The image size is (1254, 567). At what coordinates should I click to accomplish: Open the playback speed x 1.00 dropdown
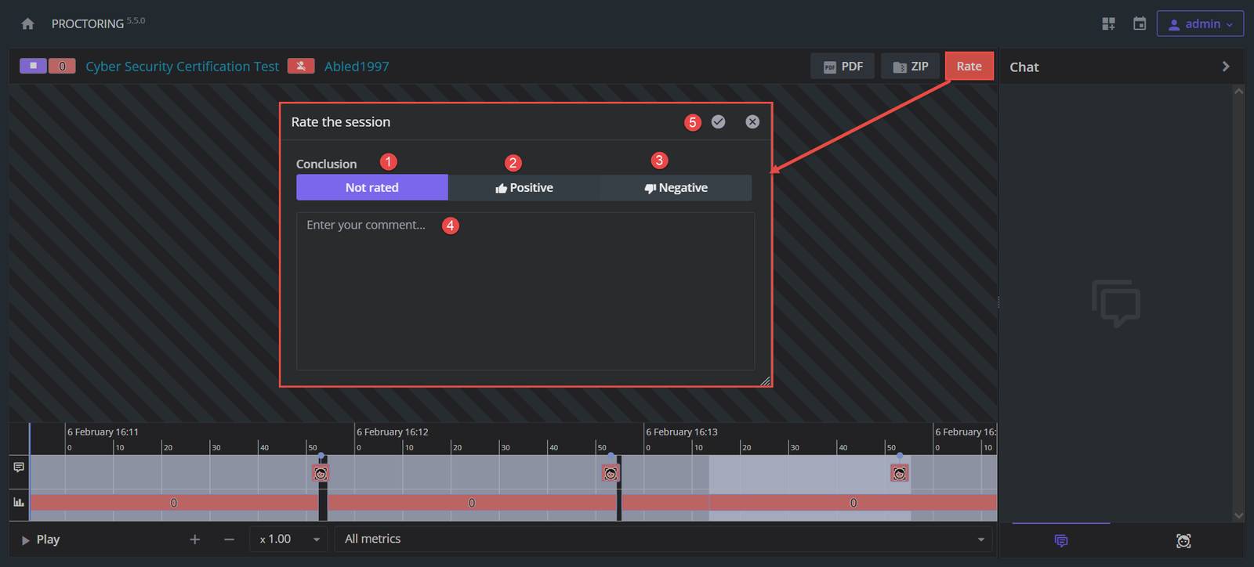(x=288, y=540)
